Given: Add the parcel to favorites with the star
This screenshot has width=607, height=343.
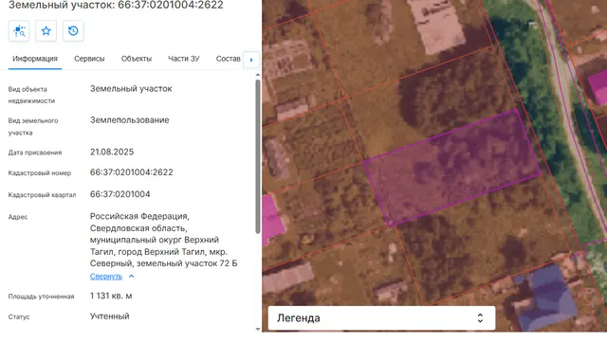Looking at the screenshot, I should (46, 31).
